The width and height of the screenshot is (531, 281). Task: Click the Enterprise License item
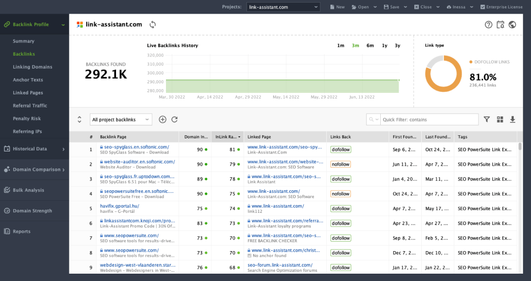(501, 7)
